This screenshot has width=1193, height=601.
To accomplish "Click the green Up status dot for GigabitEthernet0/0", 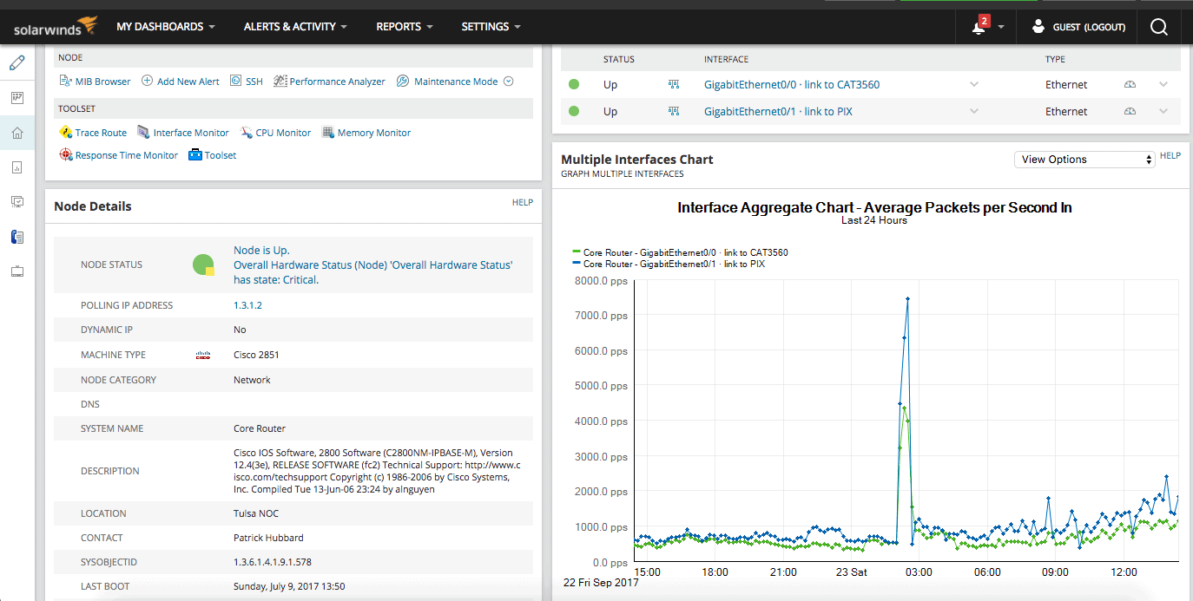I will point(574,85).
